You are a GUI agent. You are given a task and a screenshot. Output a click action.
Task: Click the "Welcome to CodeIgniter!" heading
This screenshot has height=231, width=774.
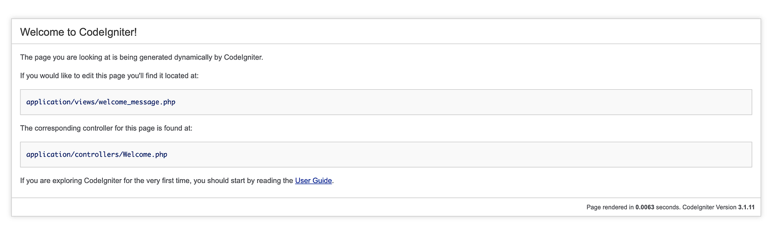pyautogui.click(x=79, y=32)
